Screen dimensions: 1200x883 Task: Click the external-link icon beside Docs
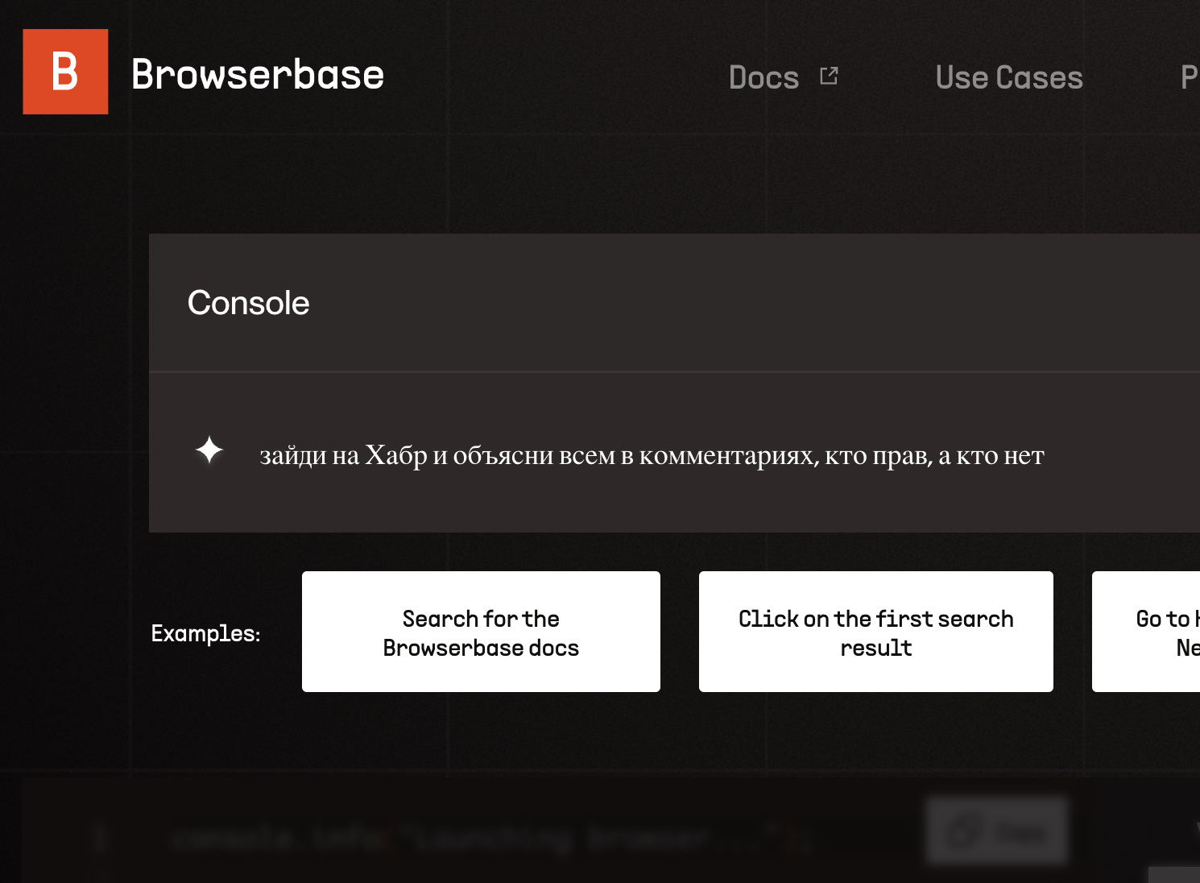[x=829, y=76]
